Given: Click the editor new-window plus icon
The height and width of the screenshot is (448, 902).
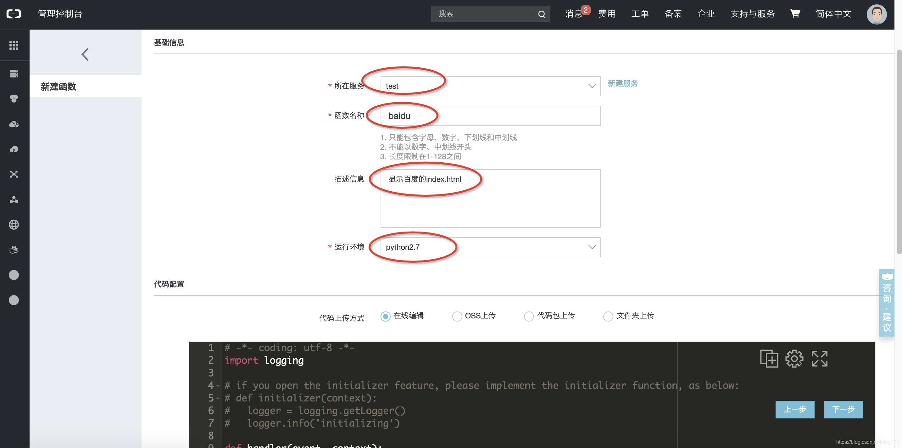Looking at the screenshot, I should pos(769,358).
